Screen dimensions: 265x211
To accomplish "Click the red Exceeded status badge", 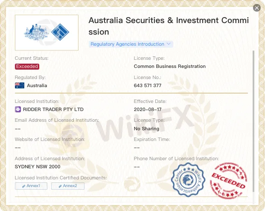I will coord(27,66).
